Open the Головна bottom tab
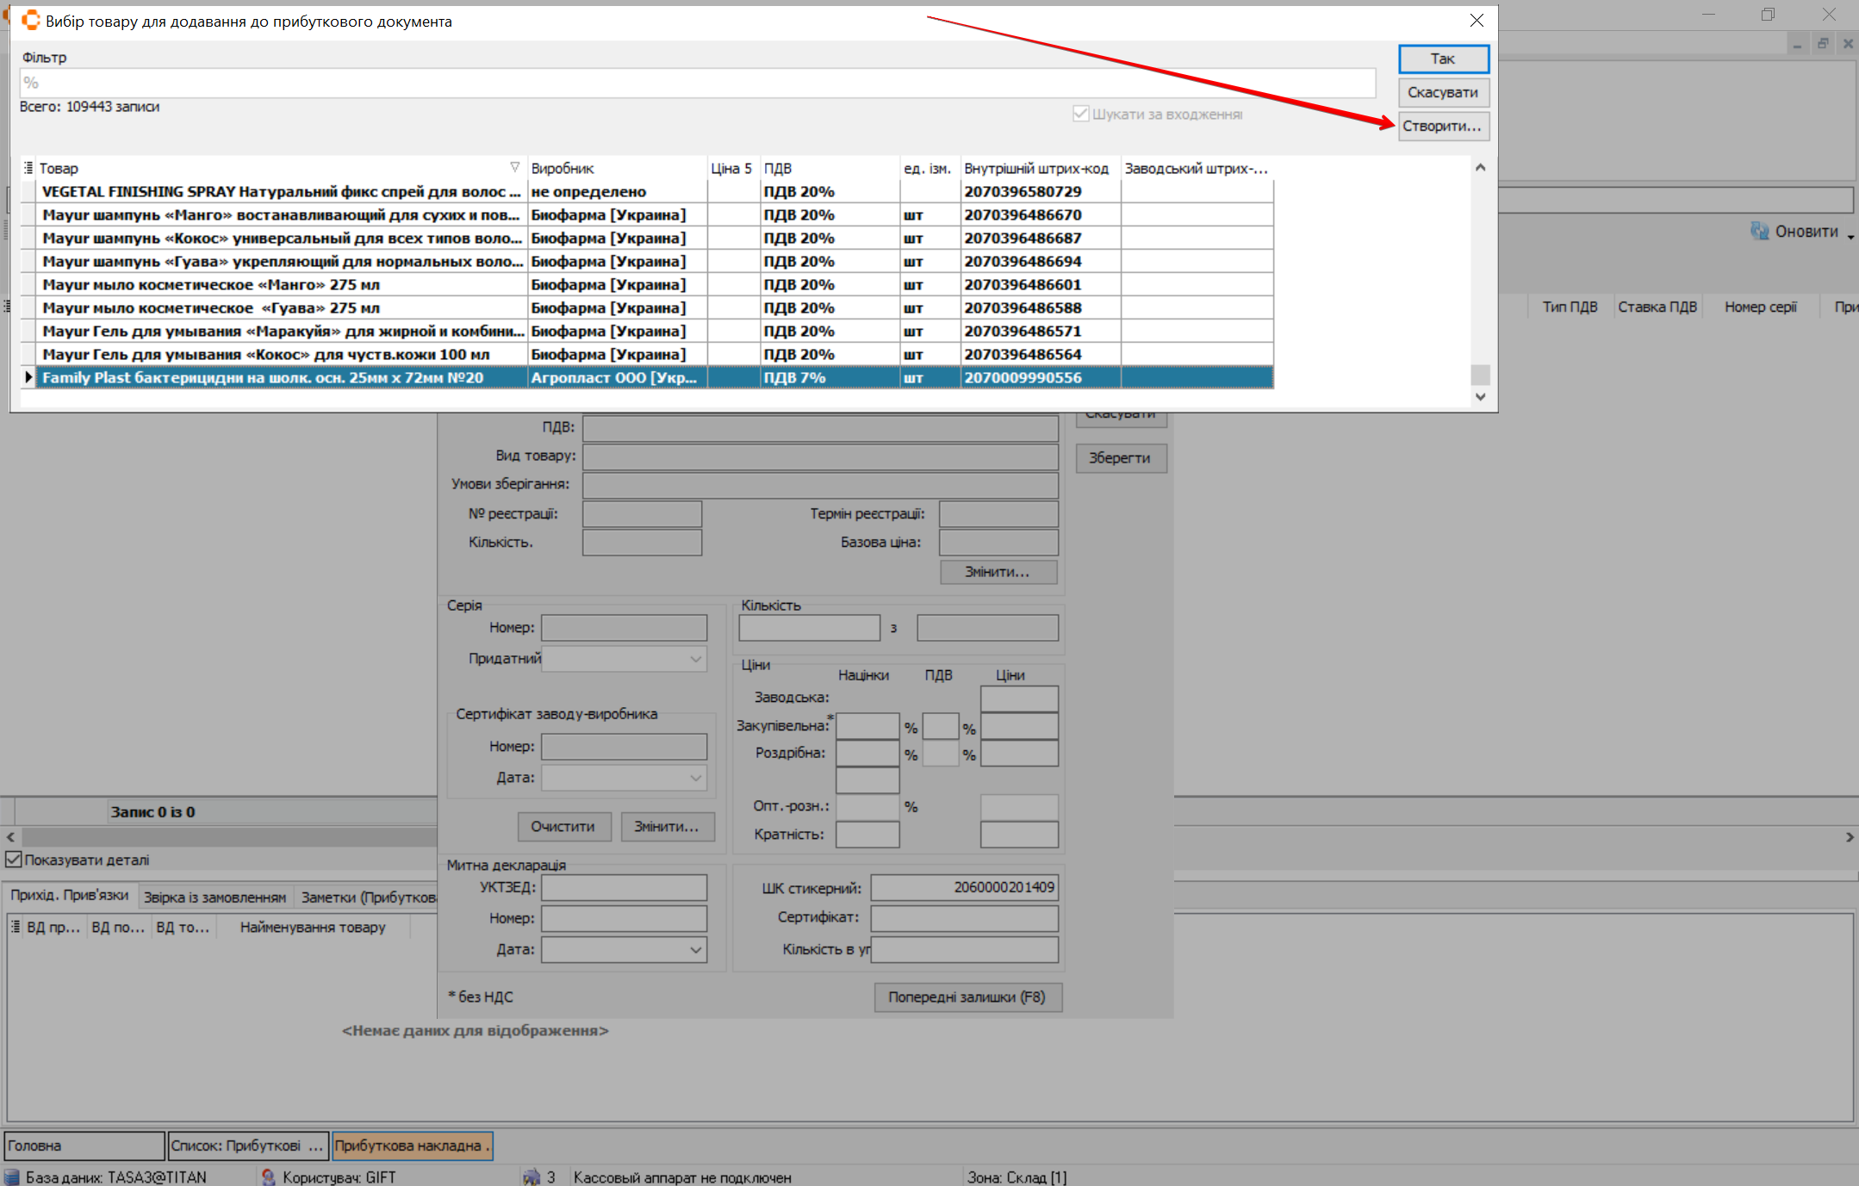The width and height of the screenshot is (1859, 1186). click(x=84, y=1146)
